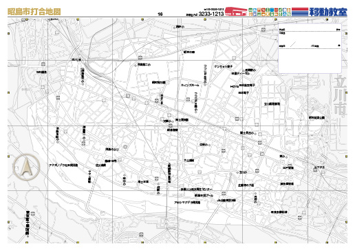The image size is (355, 251).
Task: Select the アケボノゾウ map label
Action: pyautogui.click(x=63, y=165)
